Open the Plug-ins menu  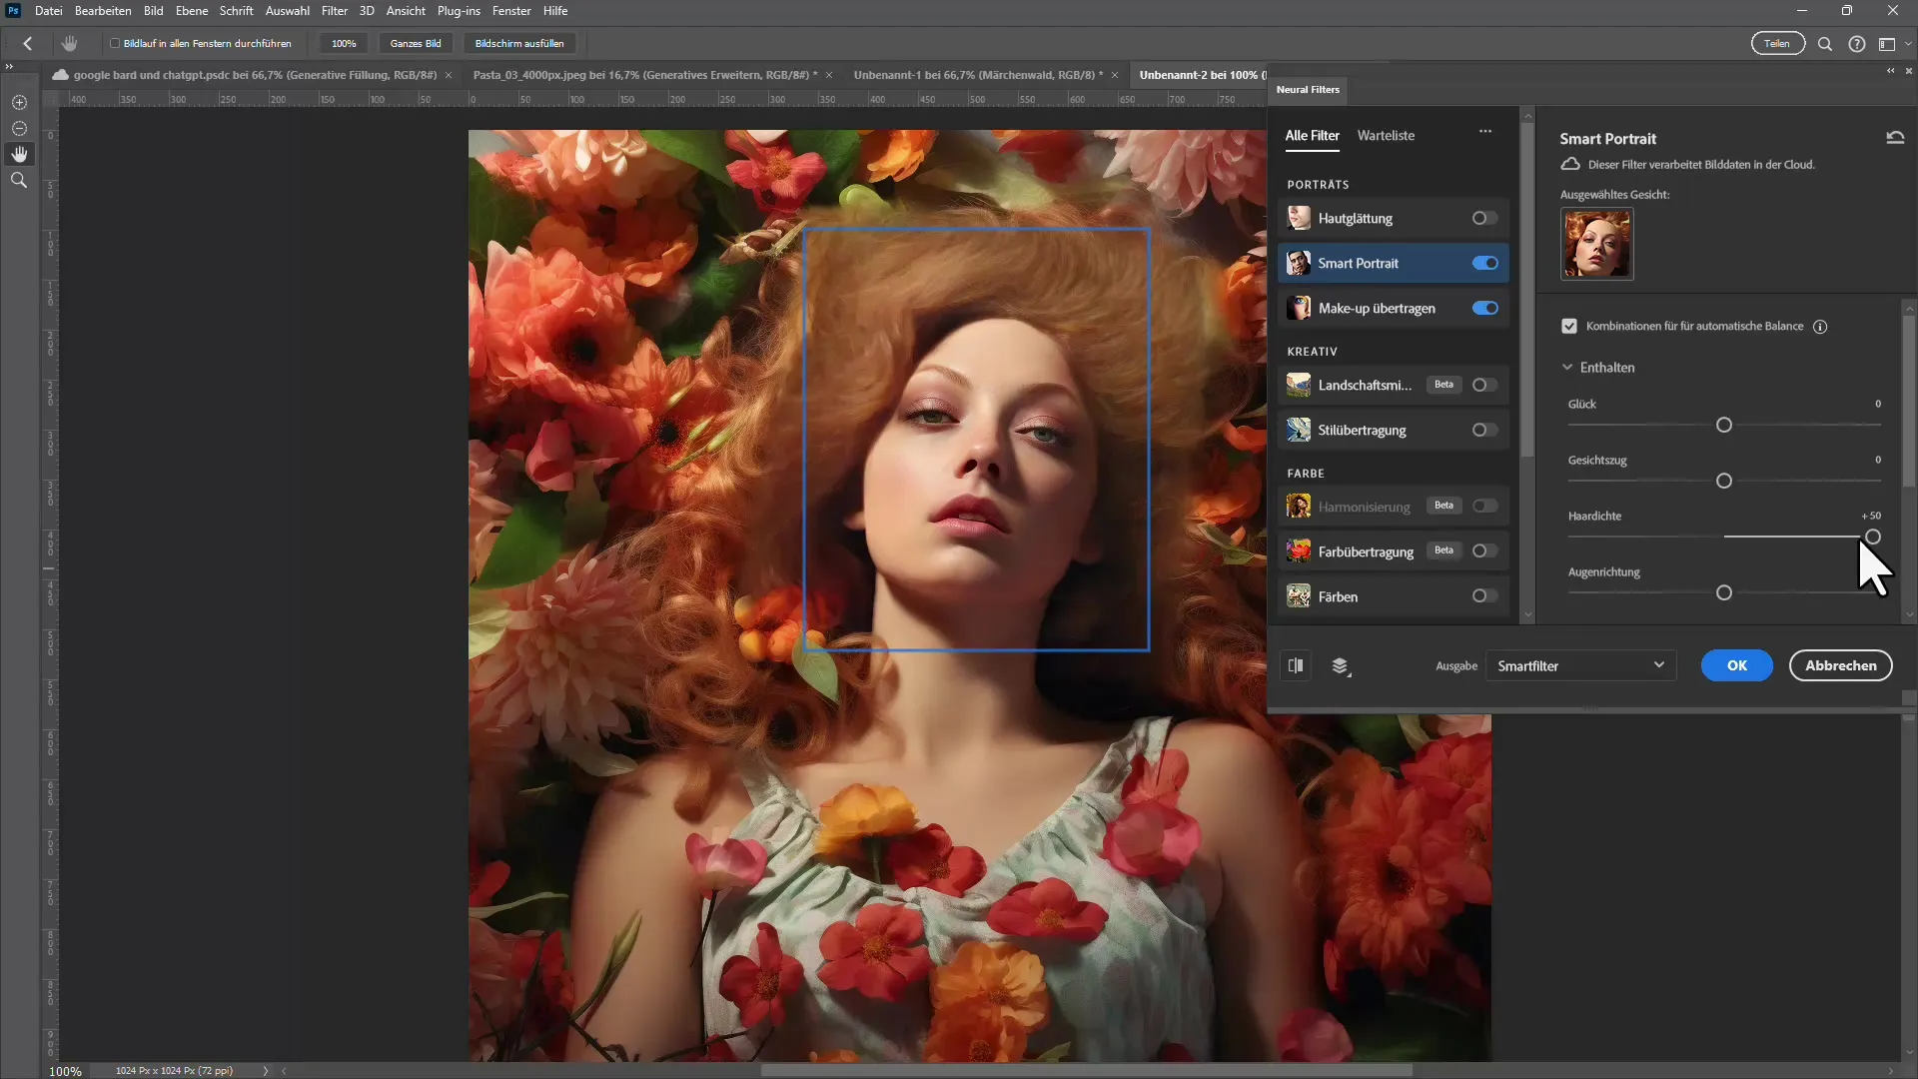click(459, 11)
